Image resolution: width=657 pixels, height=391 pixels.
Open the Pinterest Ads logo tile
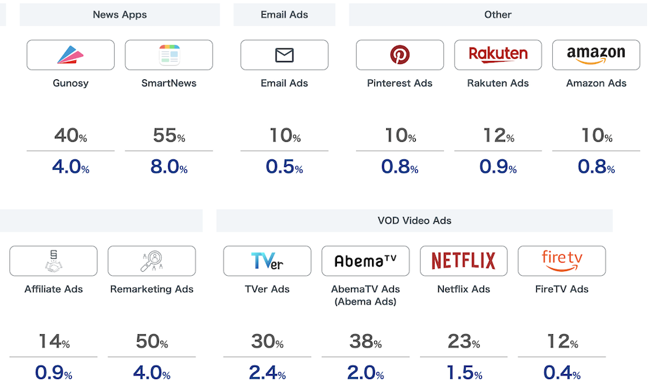[400, 55]
